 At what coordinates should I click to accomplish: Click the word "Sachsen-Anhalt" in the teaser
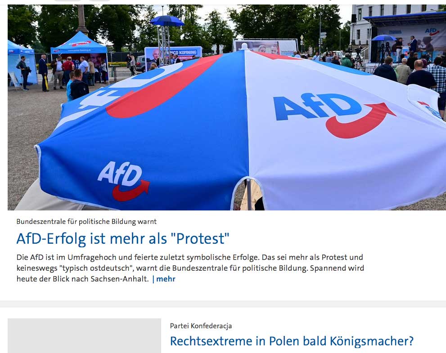point(120,279)
